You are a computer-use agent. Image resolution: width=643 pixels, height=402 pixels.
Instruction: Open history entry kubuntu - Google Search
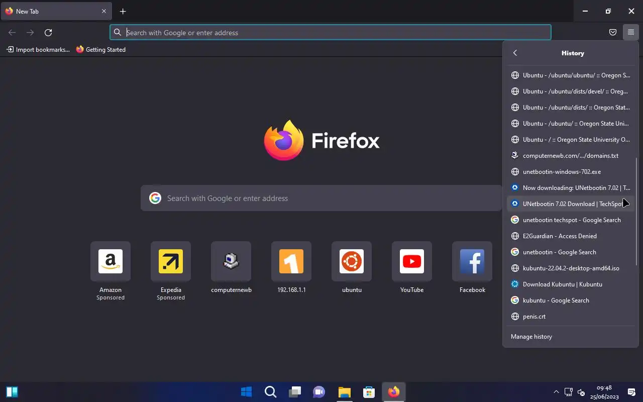coord(571,300)
